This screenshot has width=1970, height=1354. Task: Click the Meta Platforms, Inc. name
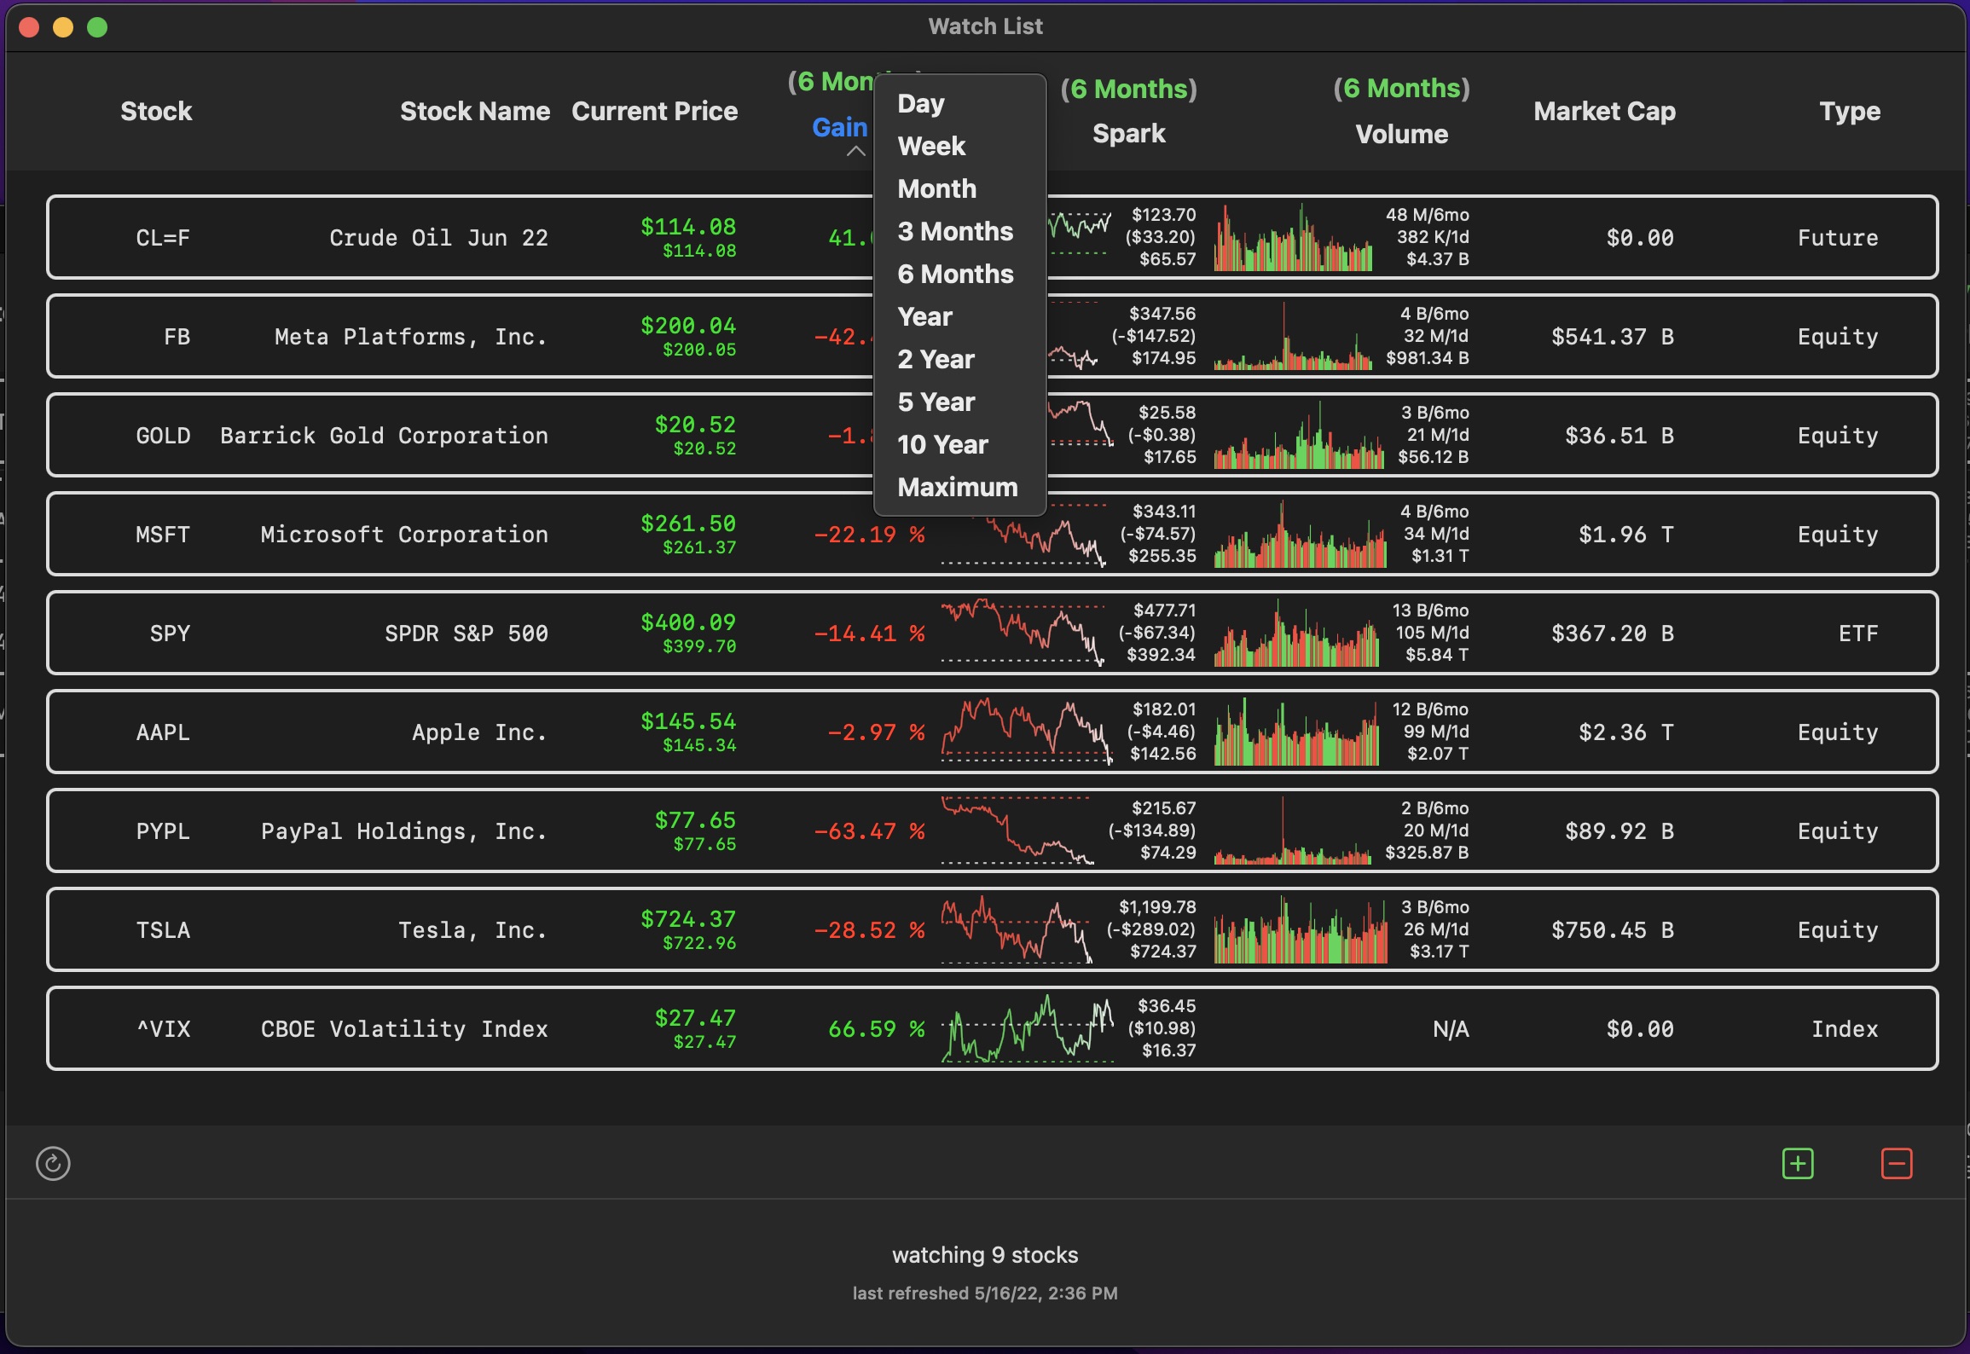pyautogui.click(x=411, y=336)
